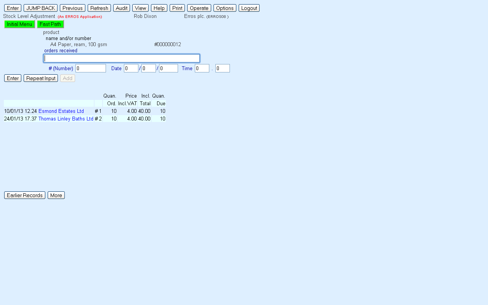Open the Audit function
This screenshot has height=305, width=488.
coord(122,8)
